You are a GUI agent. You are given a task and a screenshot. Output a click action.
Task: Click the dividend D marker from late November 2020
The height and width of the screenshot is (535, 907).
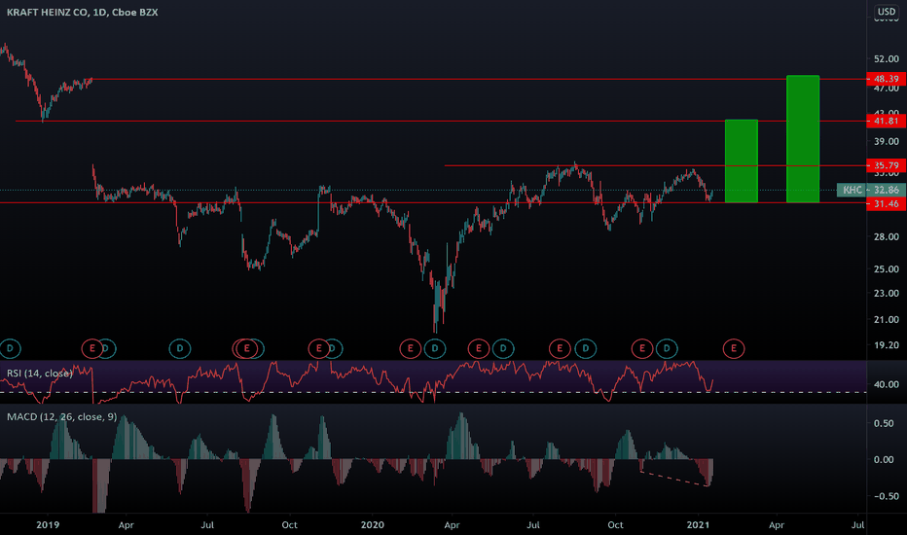[x=667, y=348]
